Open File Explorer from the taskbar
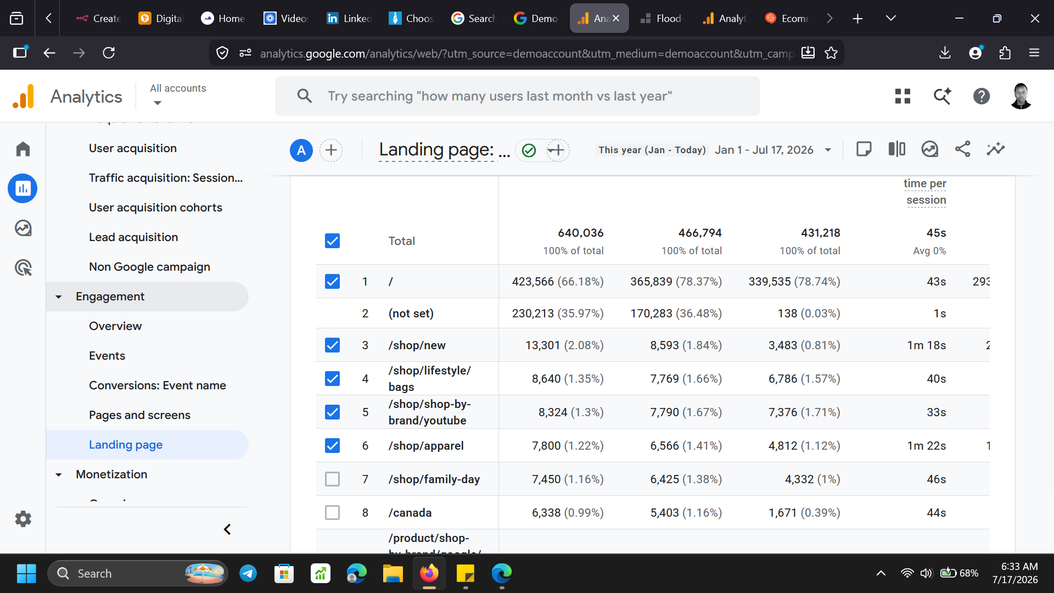 (x=393, y=573)
